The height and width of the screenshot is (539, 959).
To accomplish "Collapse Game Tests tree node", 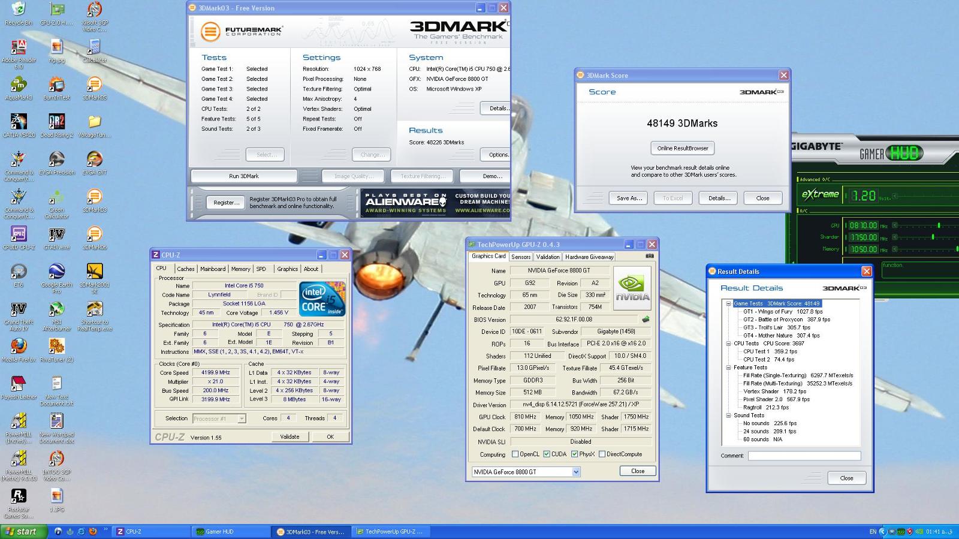I will click(728, 303).
